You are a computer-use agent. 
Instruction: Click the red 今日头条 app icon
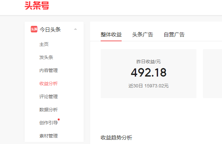(34, 29)
